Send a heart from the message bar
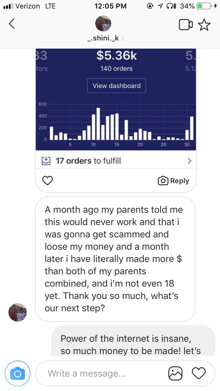 199,373
